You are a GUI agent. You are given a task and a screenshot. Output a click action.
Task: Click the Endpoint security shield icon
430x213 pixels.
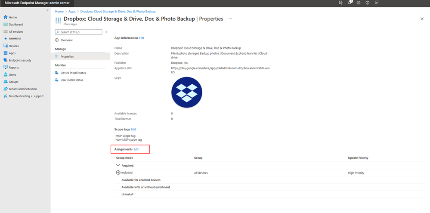click(x=6, y=60)
